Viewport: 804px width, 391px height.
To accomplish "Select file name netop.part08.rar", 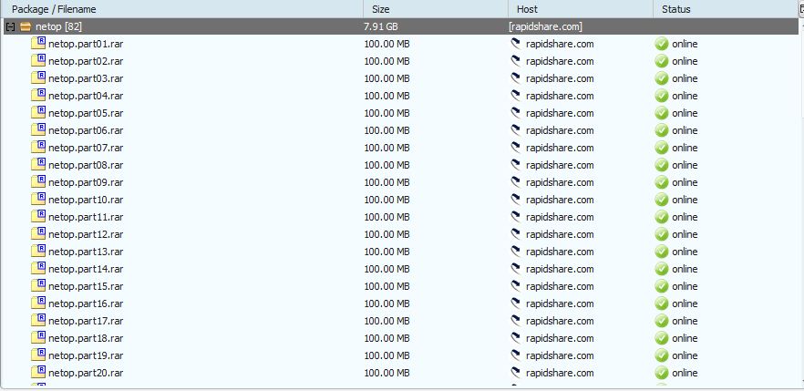I will 86,165.
